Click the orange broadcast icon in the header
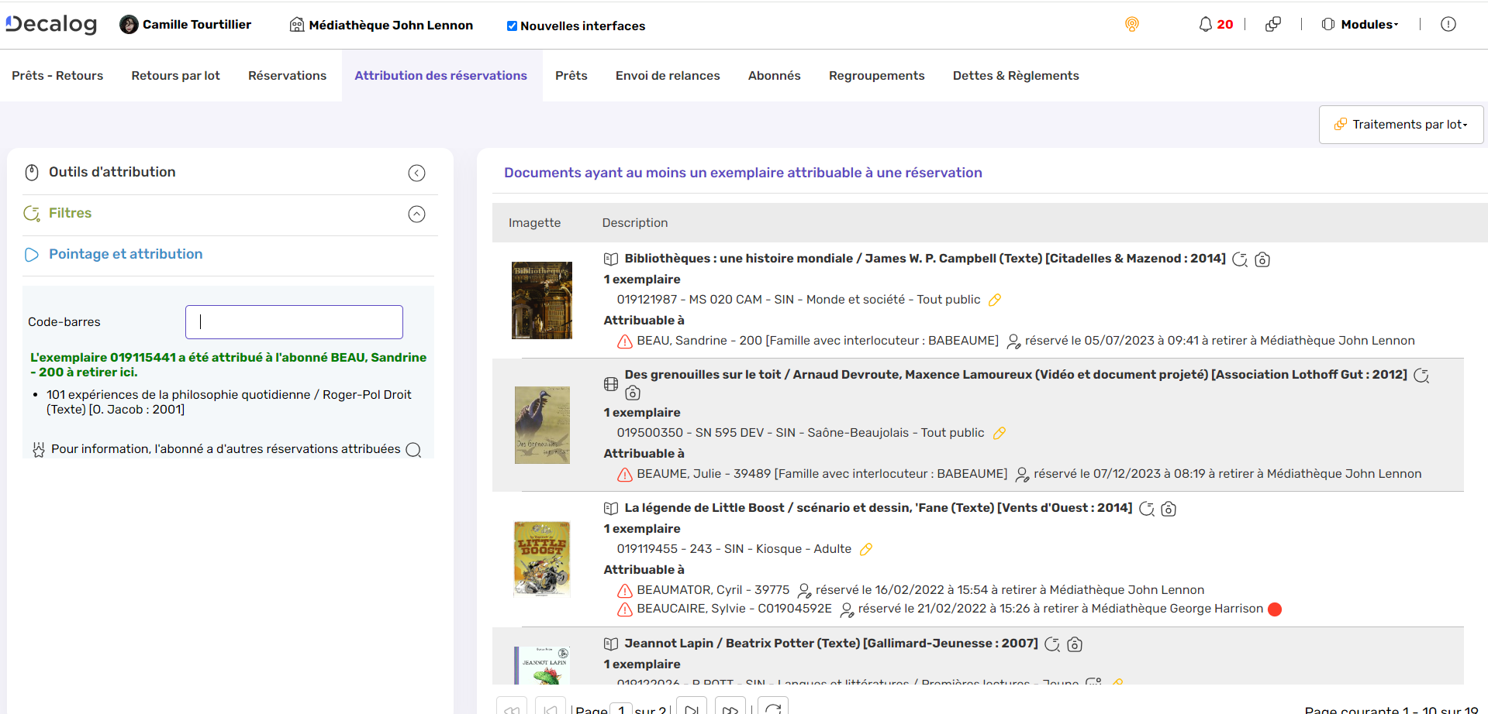Screen dimensions: 1488x714 (1131, 24)
